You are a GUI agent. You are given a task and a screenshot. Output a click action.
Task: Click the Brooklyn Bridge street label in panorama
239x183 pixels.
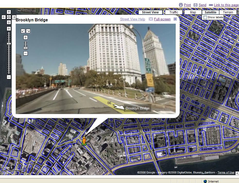click(x=137, y=108)
